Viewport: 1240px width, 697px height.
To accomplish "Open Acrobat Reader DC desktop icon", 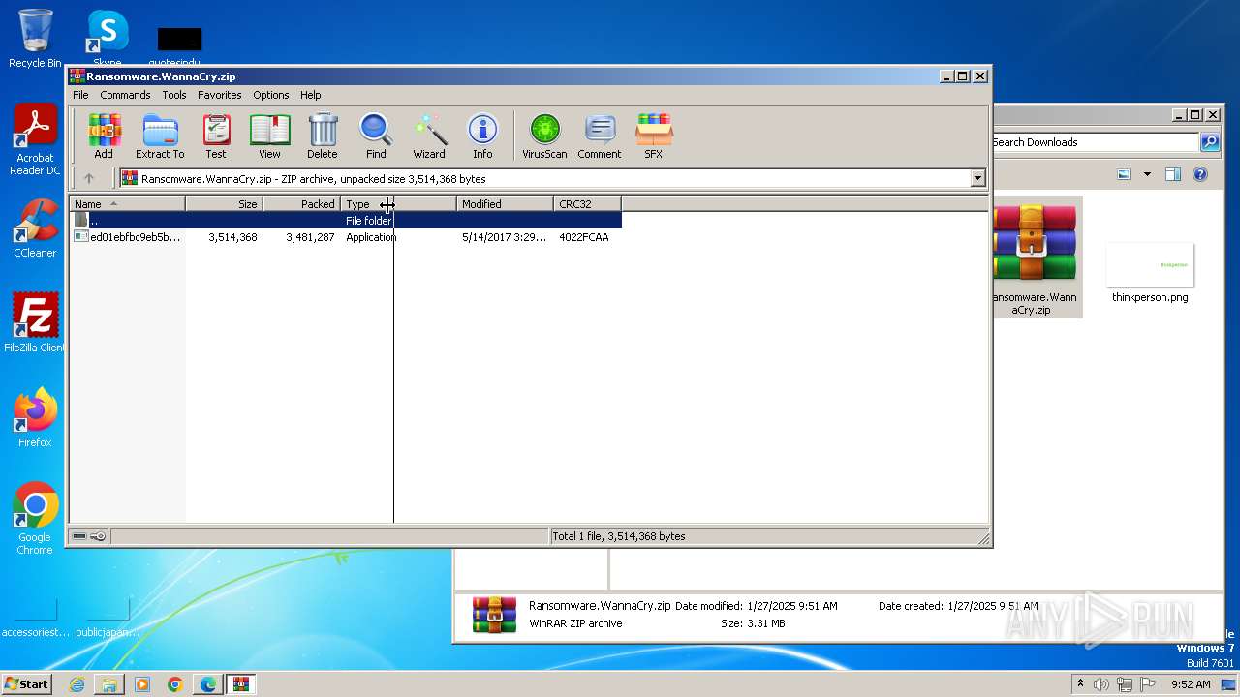I will coord(35,139).
